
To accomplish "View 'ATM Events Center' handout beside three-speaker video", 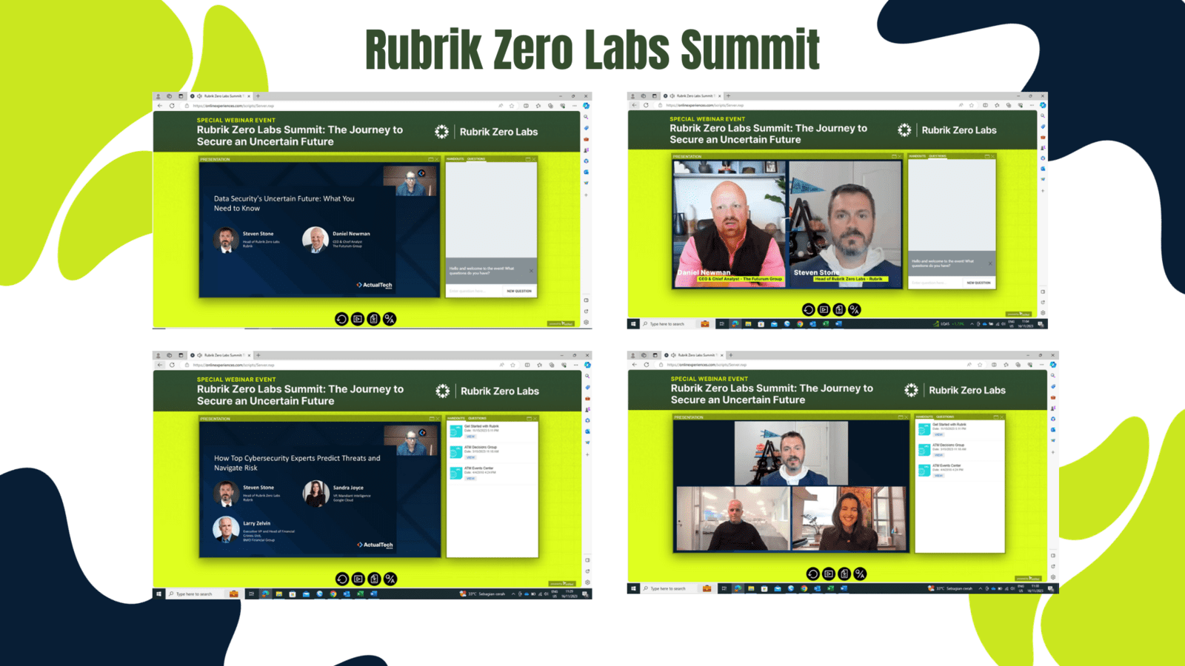I will pyautogui.click(x=938, y=475).
